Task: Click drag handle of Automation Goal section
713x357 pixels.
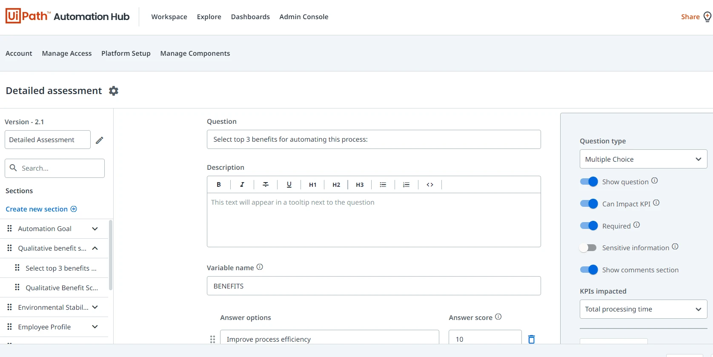Action: tap(10, 228)
